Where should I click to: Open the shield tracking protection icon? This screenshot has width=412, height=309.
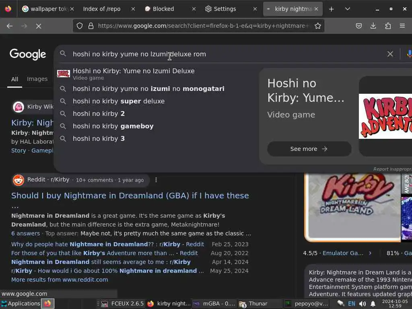pos(80,26)
